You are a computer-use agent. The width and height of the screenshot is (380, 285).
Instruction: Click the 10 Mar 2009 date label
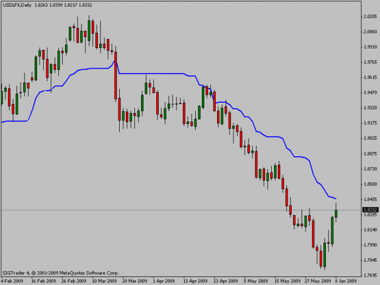[105, 281]
